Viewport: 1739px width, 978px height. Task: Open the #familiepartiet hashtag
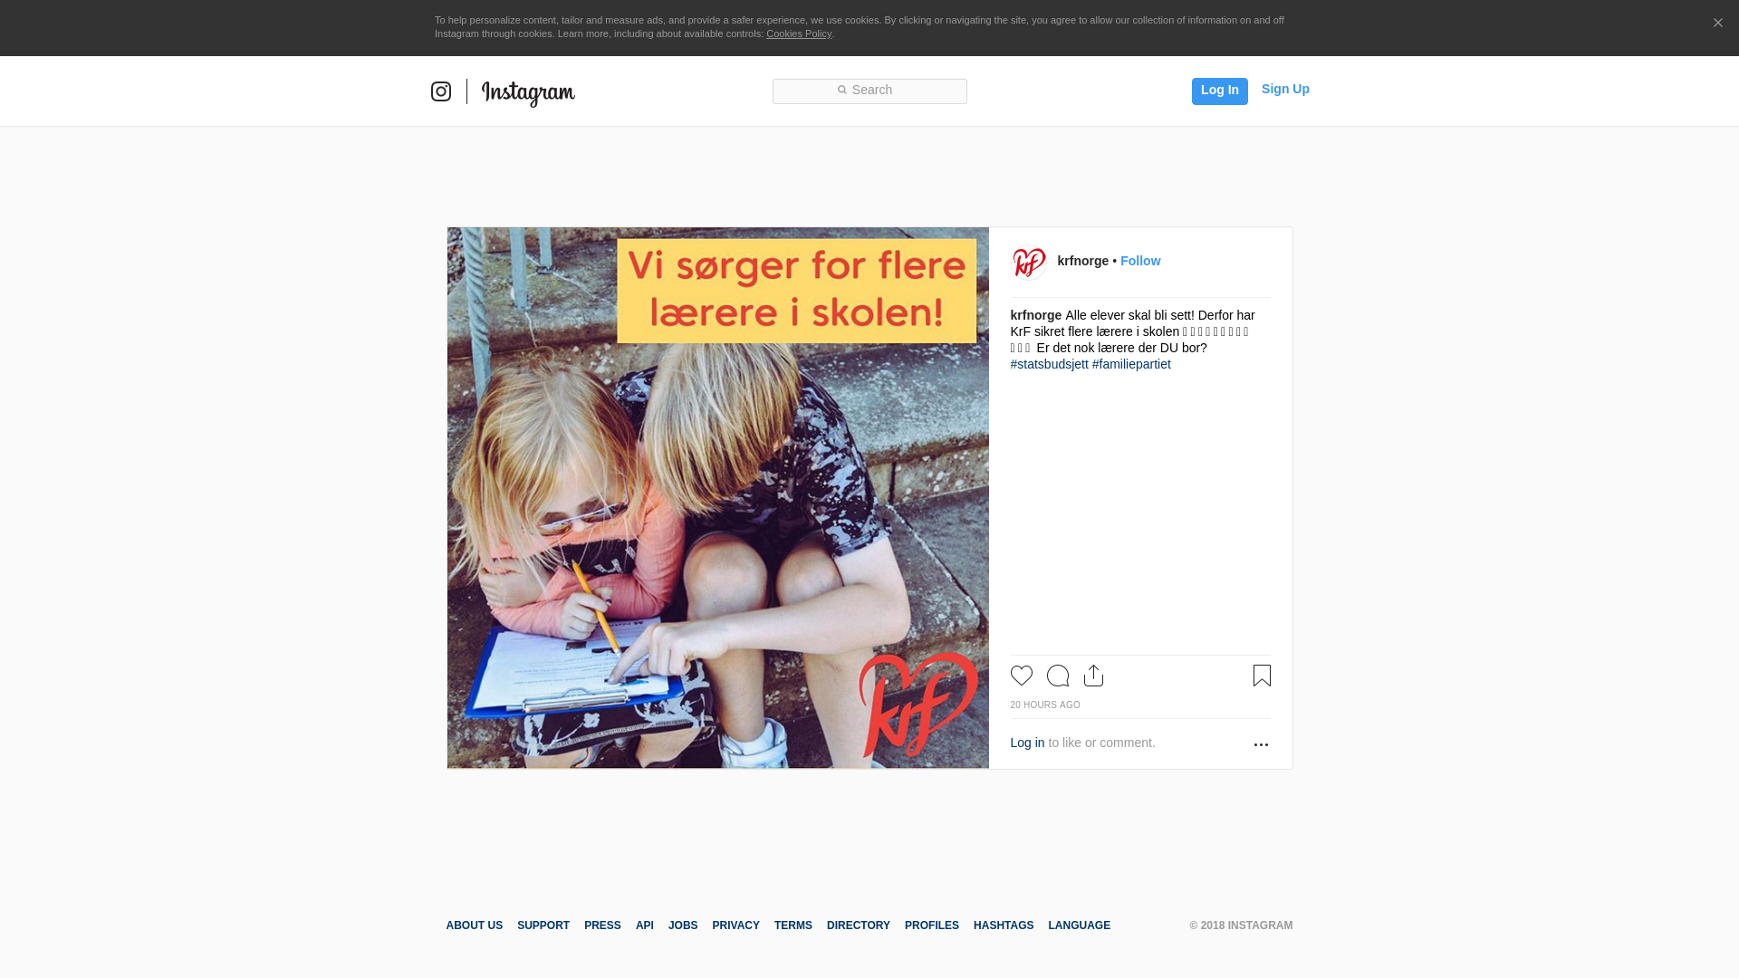1131,364
